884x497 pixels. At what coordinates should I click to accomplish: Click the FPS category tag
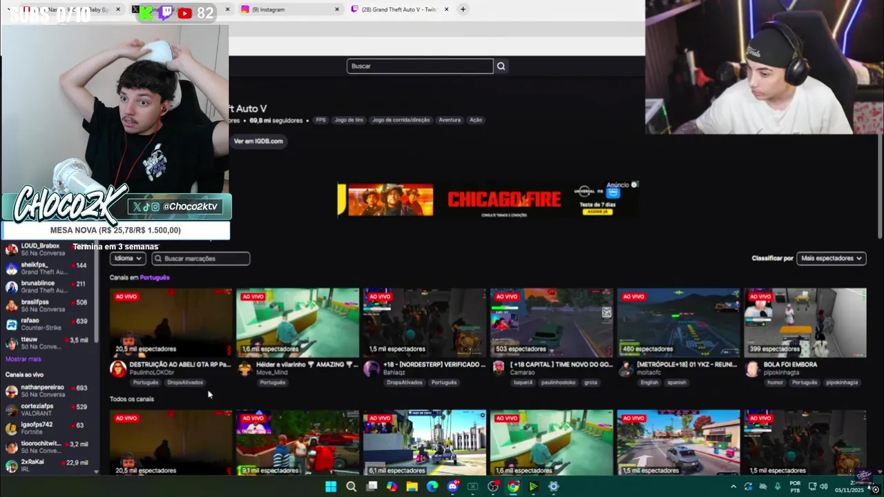pos(320,120)
